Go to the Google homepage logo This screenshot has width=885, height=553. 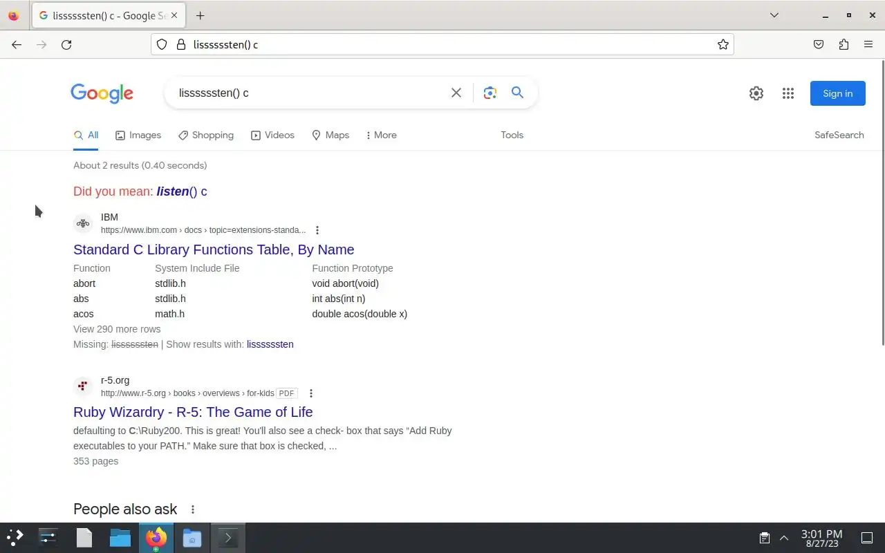(x=102, y=93)
